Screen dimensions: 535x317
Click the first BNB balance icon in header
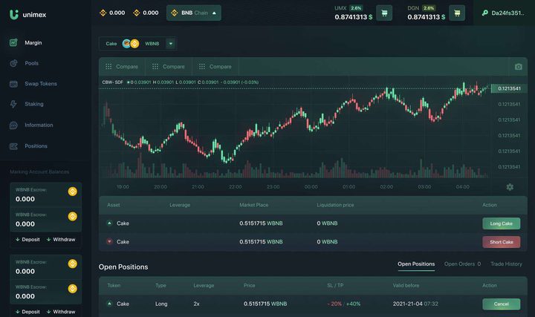103,13
